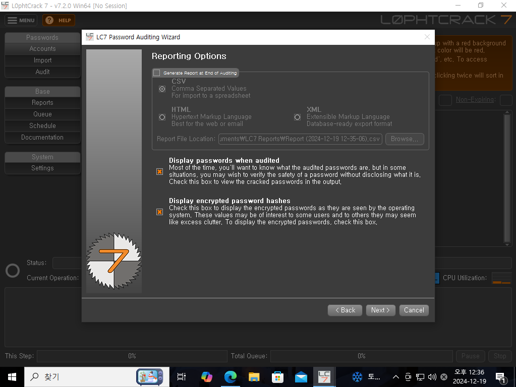This screenshot has width=516, height=387.
Task: Open Microsoft Store from the taskbar
Action: (x=277, y=377)
